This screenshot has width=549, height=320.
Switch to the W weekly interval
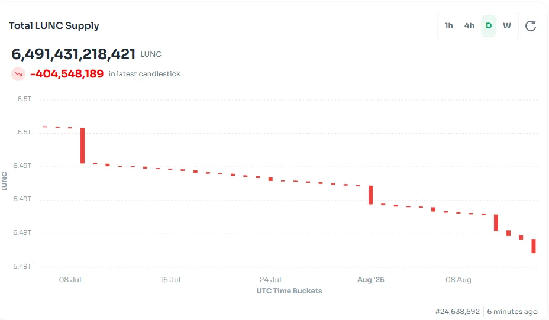coord(507,26)
